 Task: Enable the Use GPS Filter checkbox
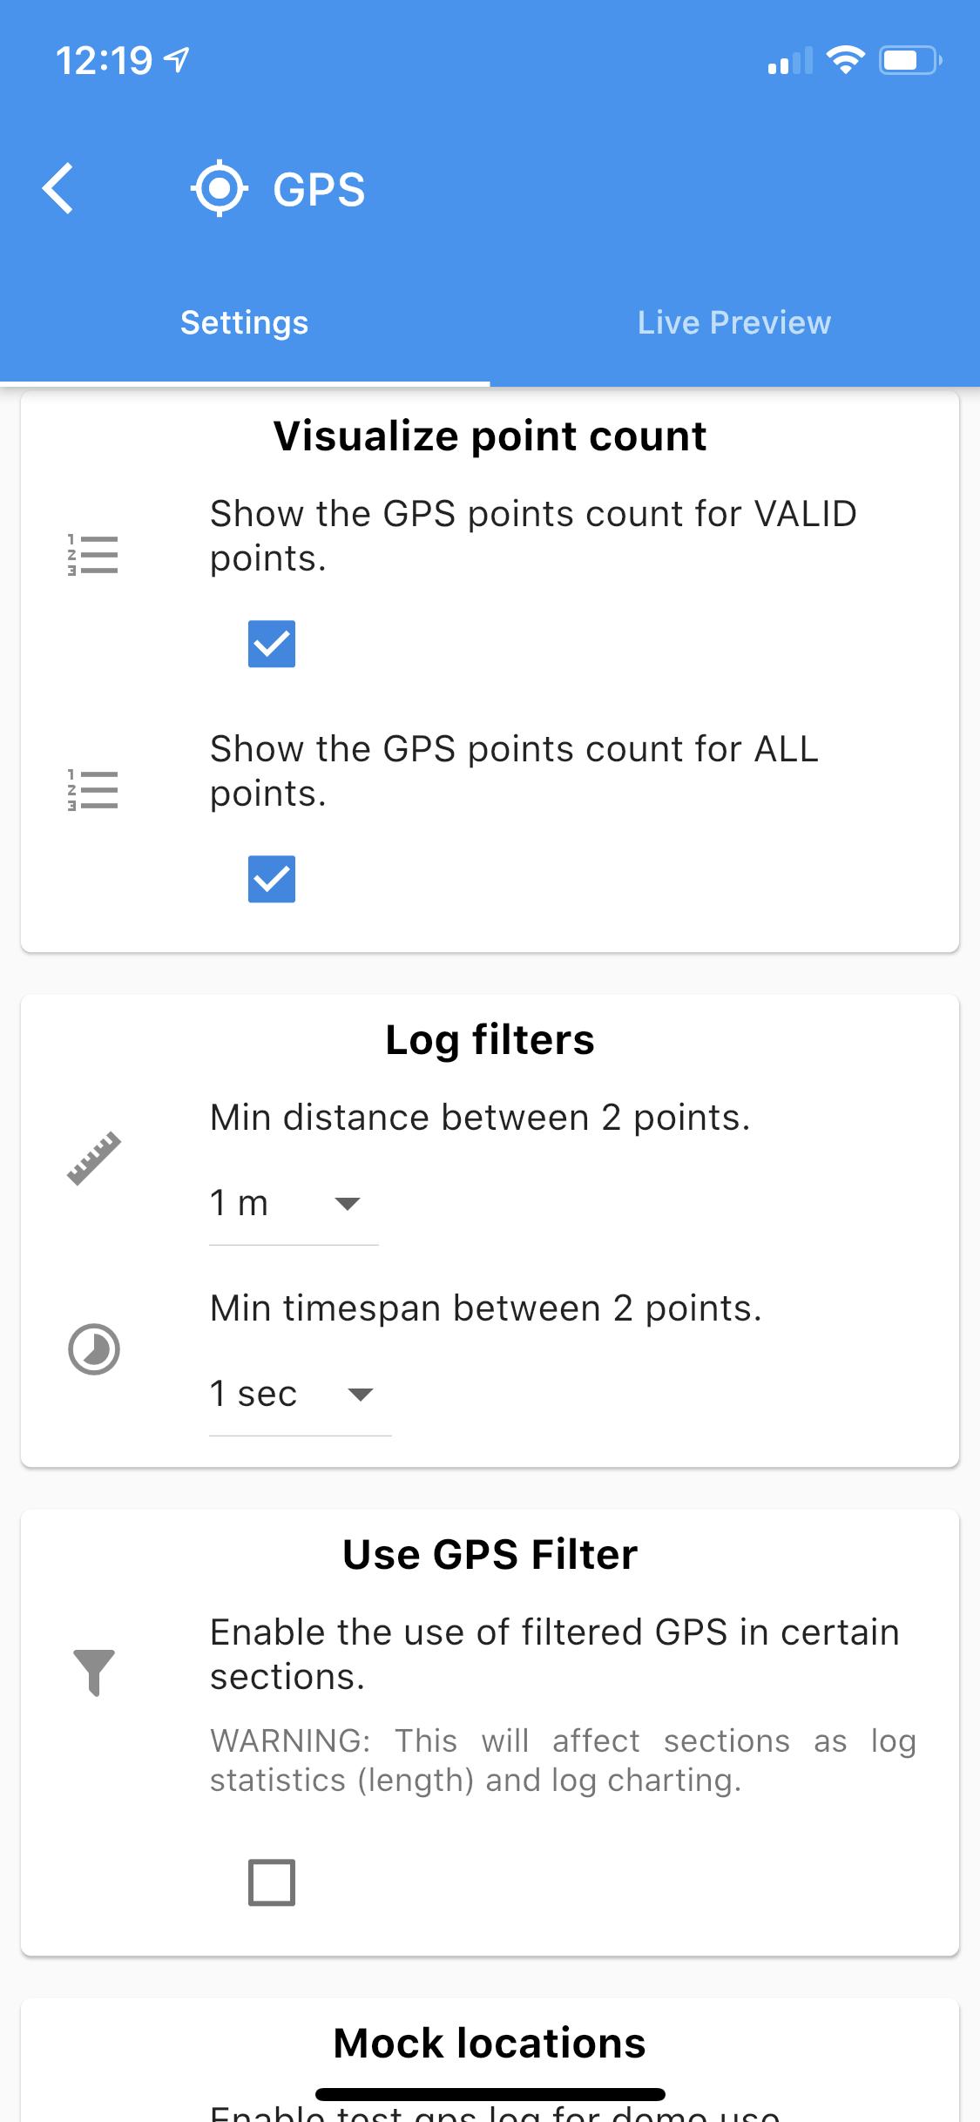coord(272,1882)
